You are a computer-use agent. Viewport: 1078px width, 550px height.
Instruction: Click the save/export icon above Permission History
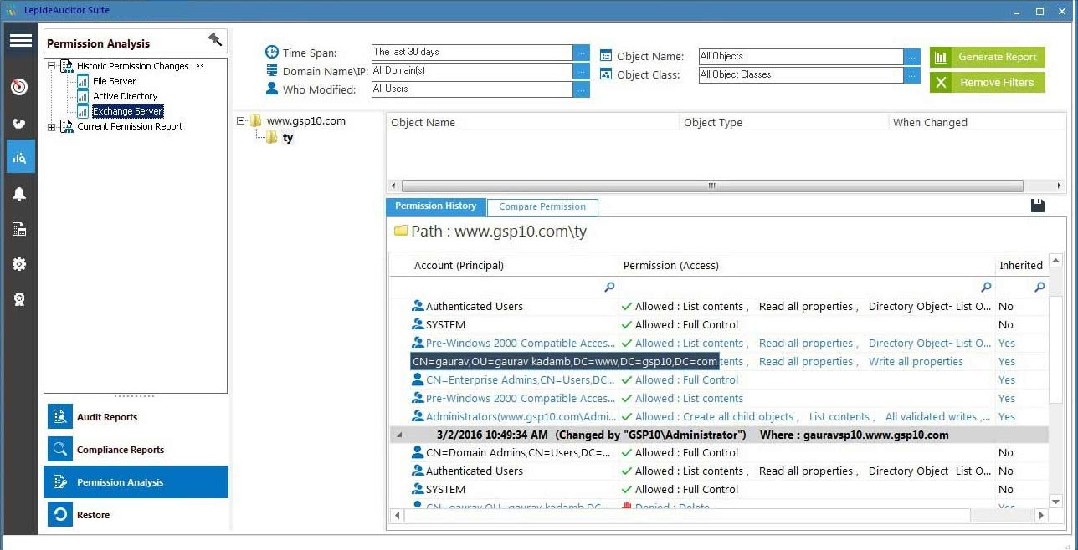coord(1037,204)
